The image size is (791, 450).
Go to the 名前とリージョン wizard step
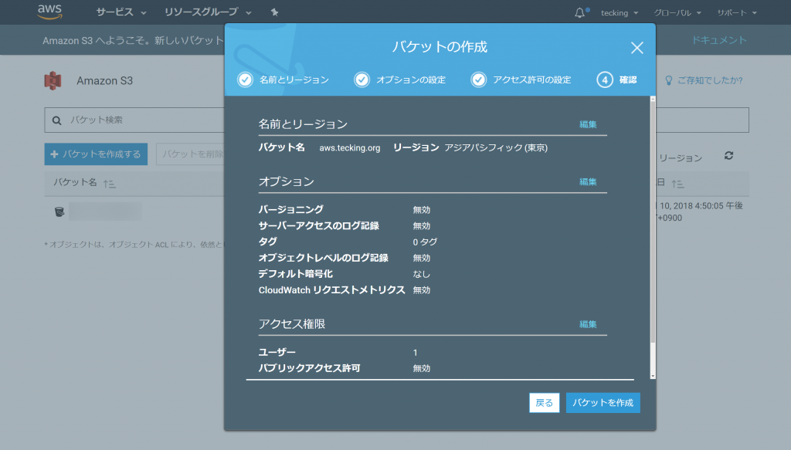click(x=294, y=80)
